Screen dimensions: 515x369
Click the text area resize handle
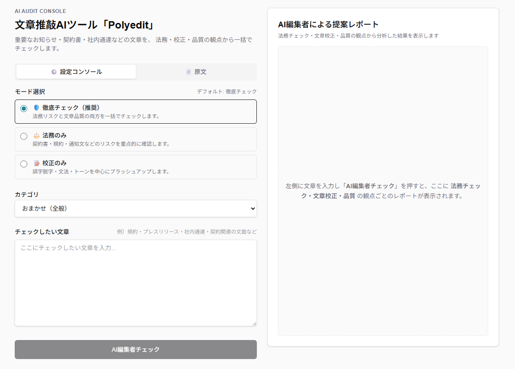tap(254, 323)
